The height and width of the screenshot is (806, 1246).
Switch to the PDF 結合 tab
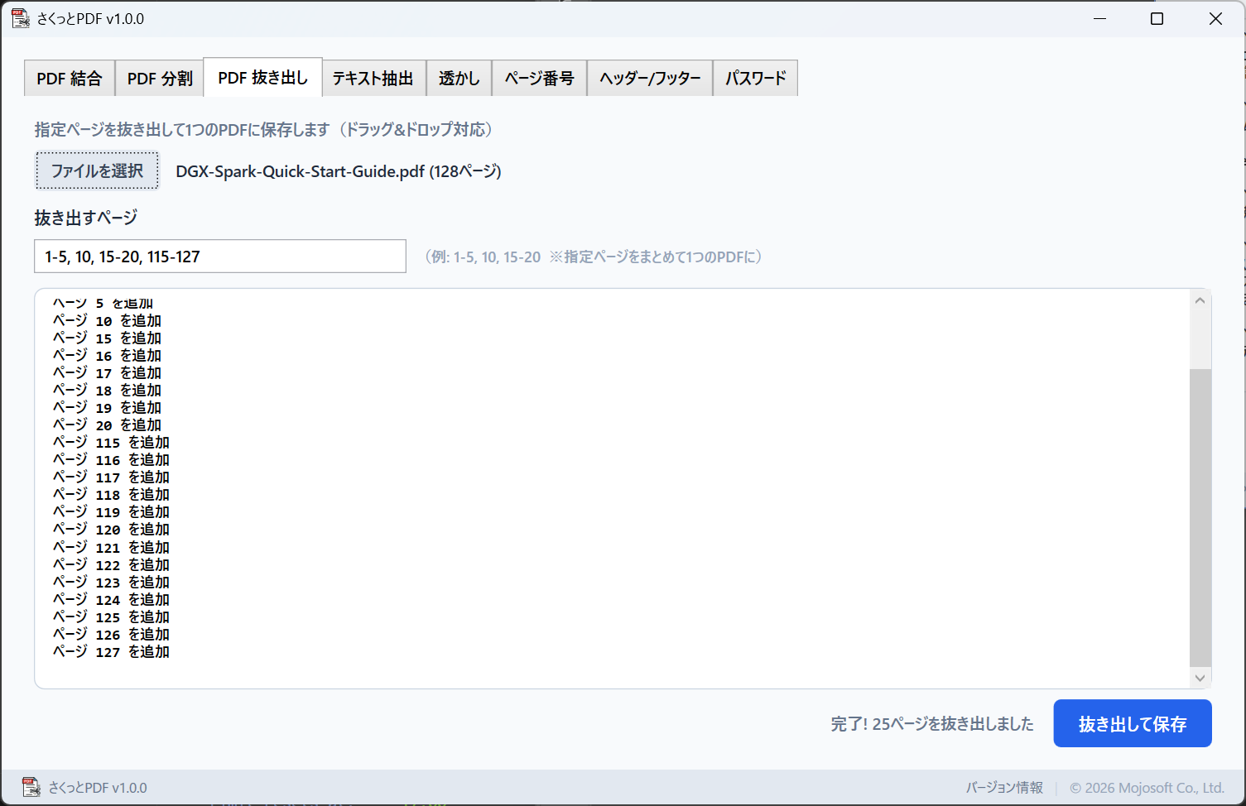coord(70,79)
